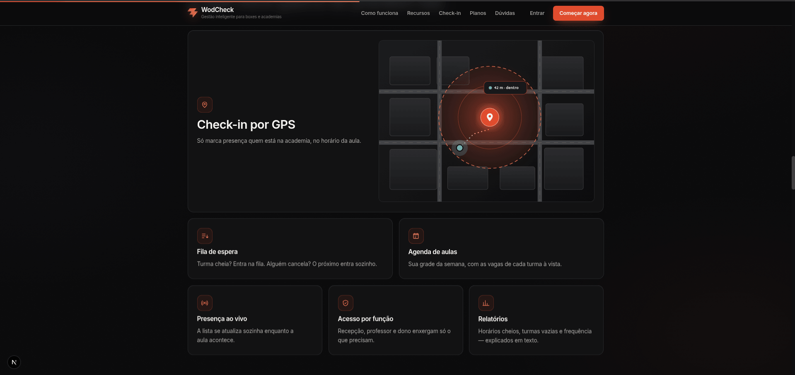
Task: Go to the Dúvidas nav section
Action: (x=505, y=13)
